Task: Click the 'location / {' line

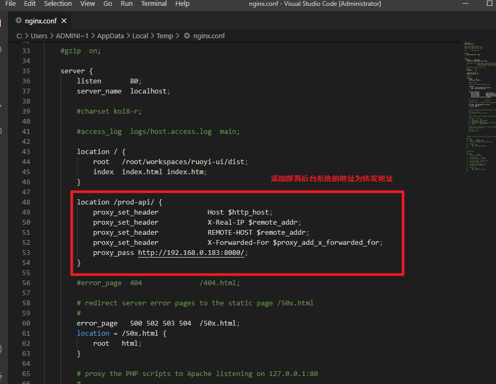Action: pyautogui.click(x=101, y=152)
